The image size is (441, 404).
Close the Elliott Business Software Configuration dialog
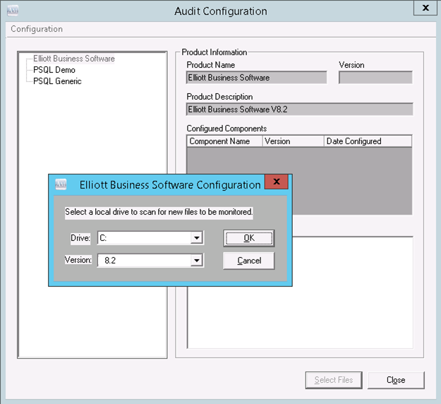pos(277,182)
